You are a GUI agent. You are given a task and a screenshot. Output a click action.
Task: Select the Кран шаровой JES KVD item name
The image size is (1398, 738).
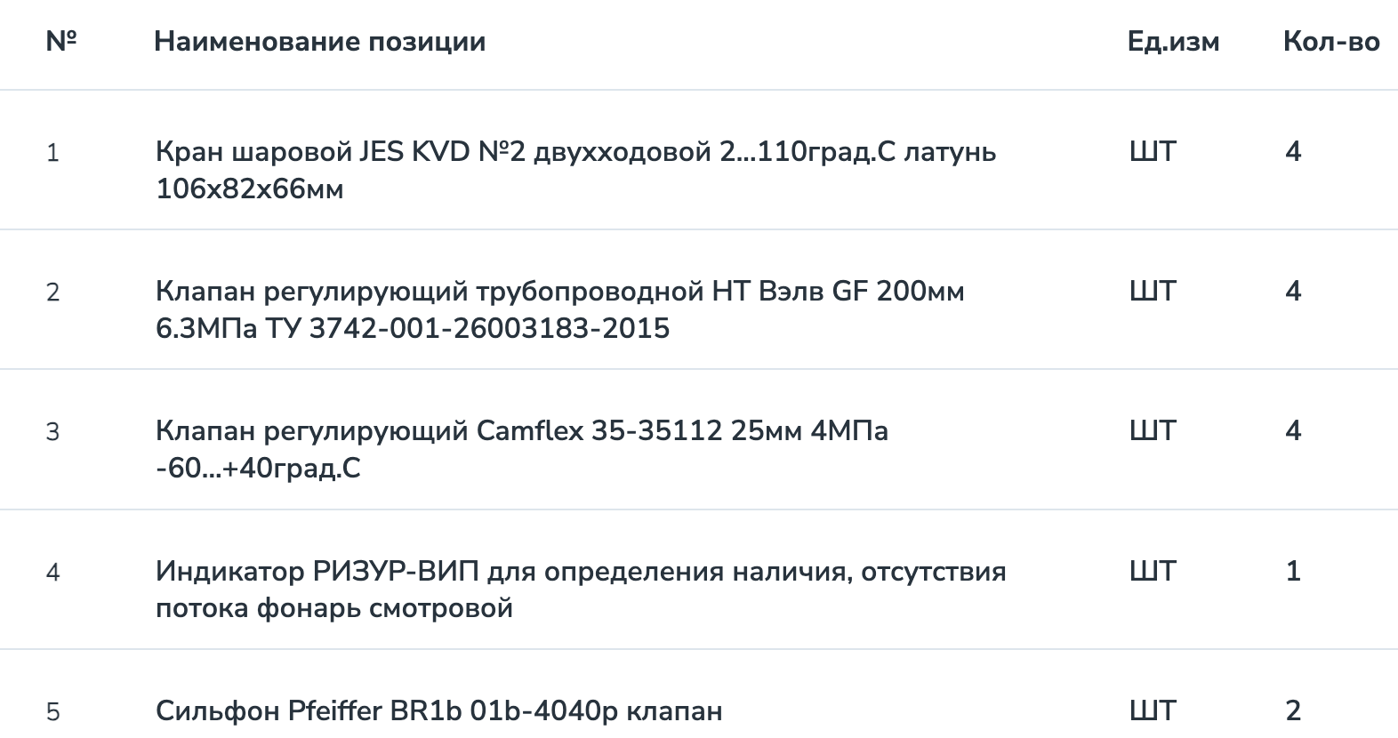574,170
